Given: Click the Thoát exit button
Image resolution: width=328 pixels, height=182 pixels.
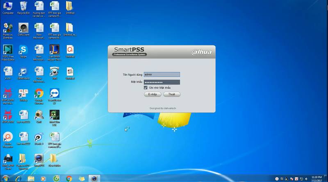Looking at the screenshot, I should [172, 94].
